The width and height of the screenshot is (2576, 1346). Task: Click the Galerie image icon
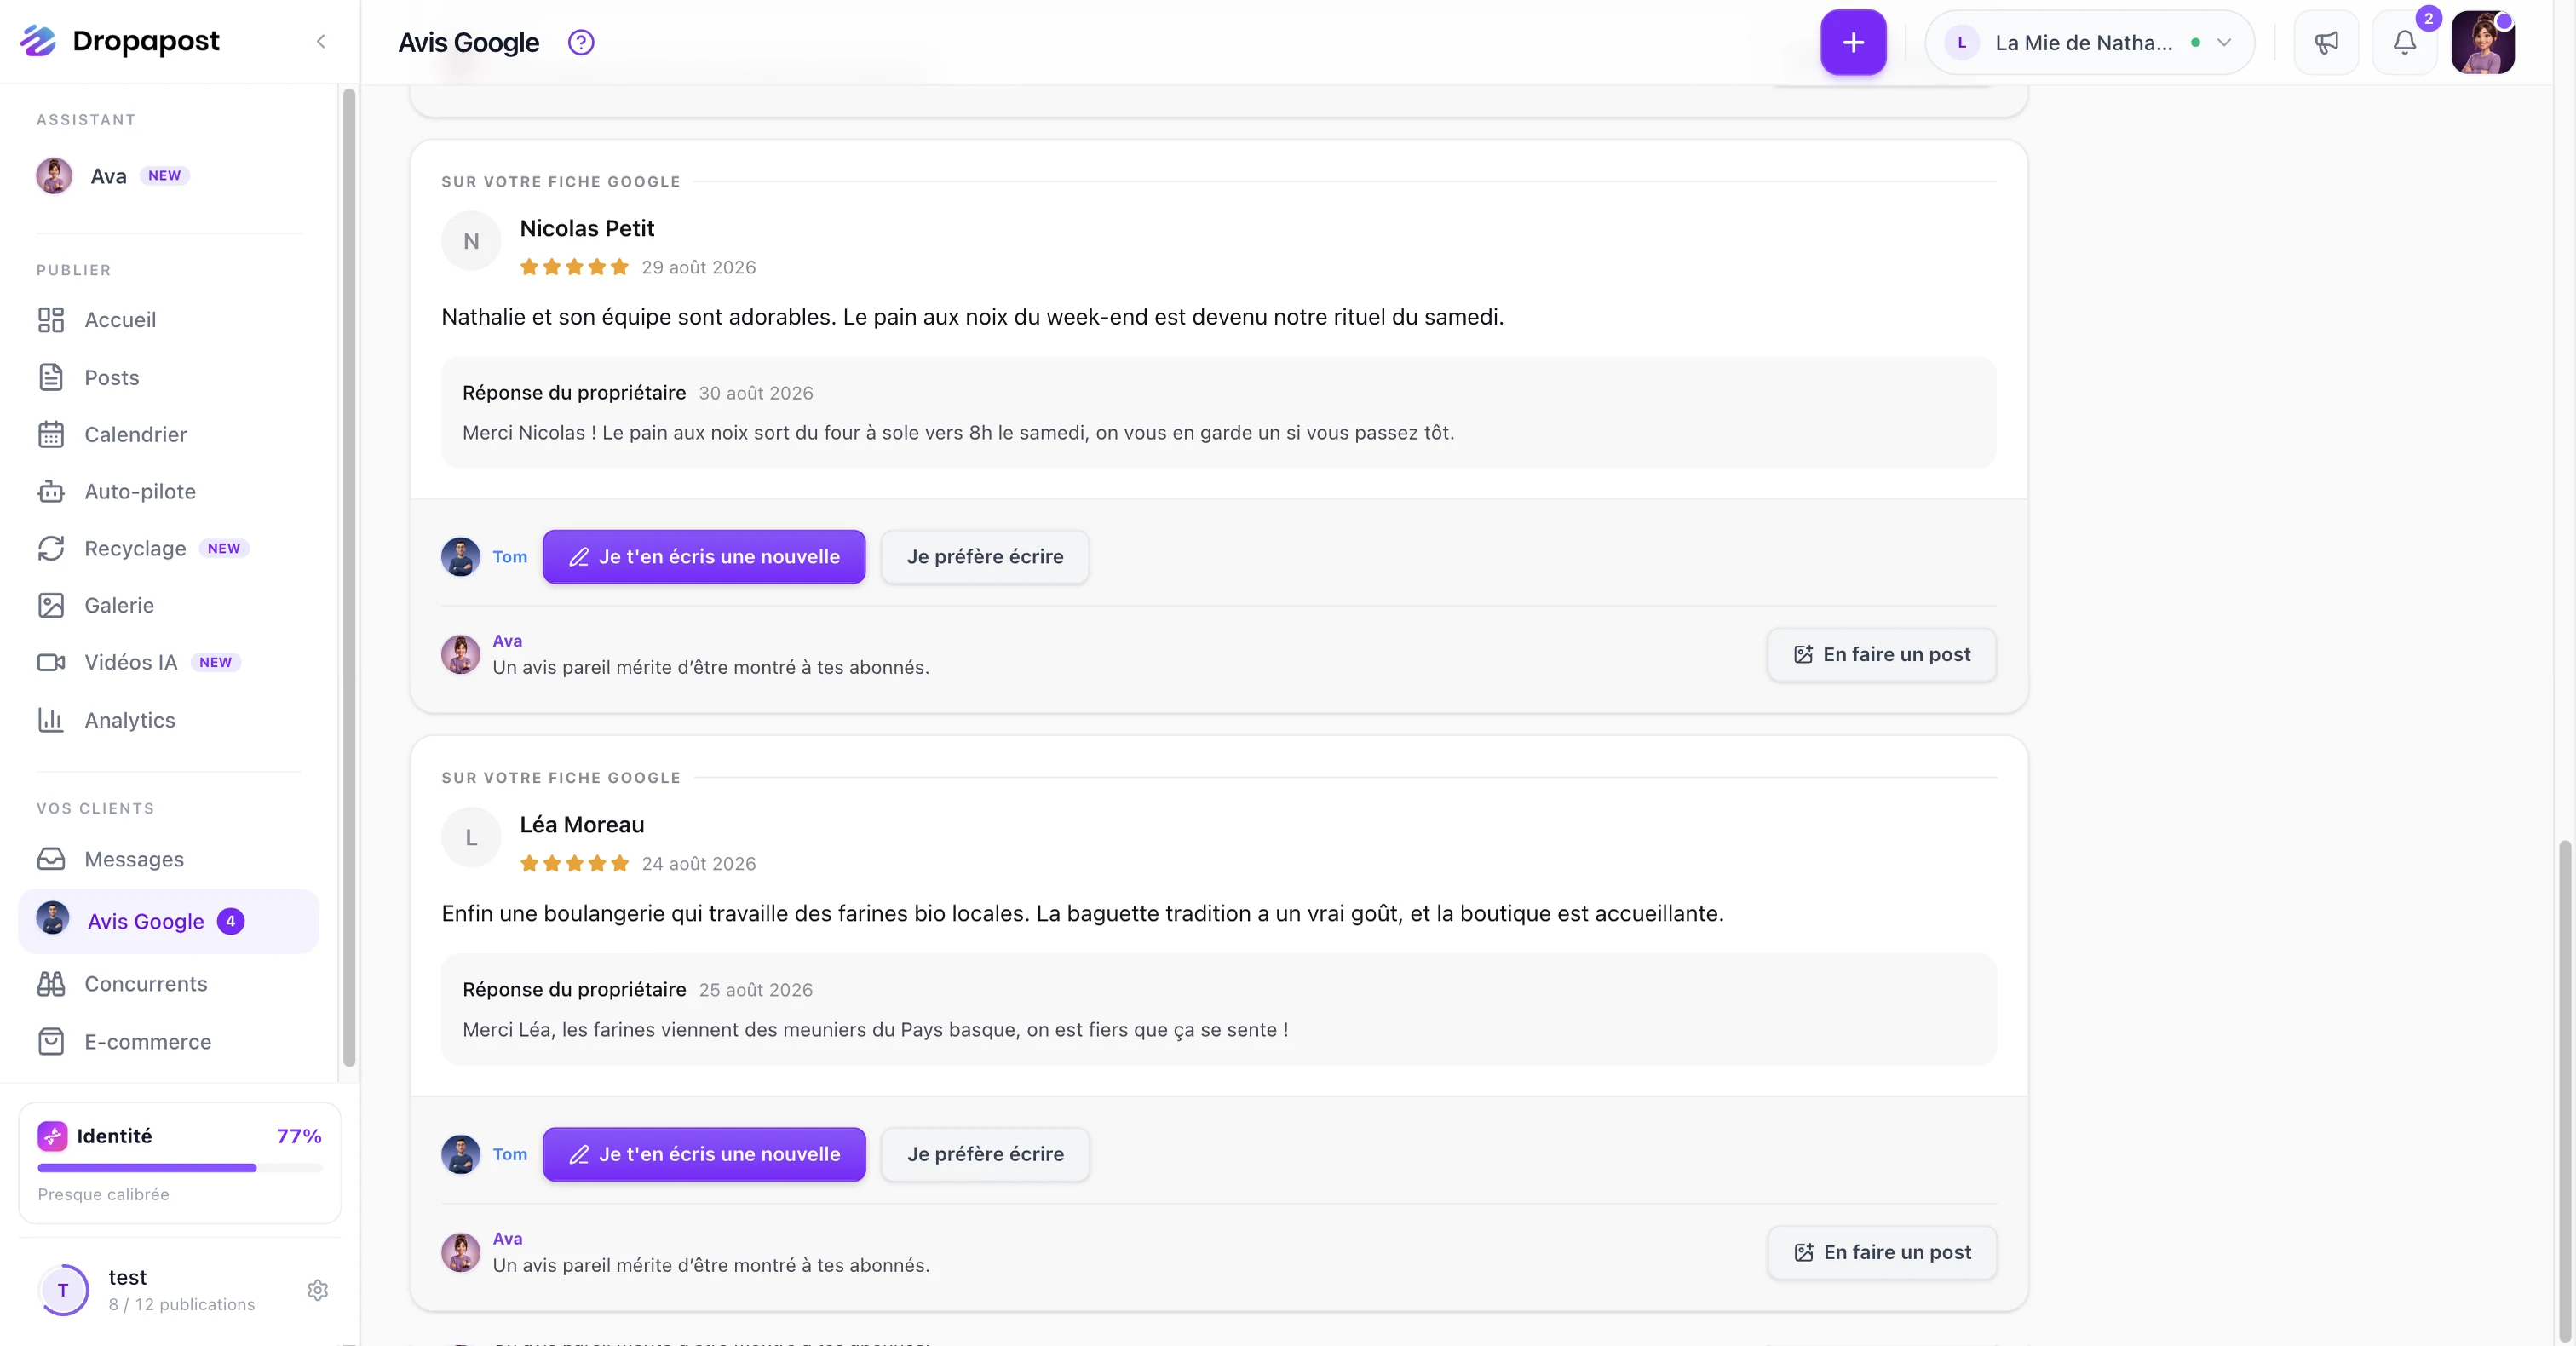51,605
